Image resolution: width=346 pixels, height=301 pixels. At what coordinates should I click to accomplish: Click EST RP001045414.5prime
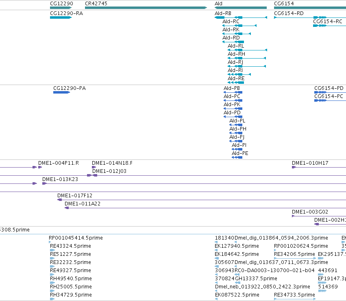coord(76,238)
